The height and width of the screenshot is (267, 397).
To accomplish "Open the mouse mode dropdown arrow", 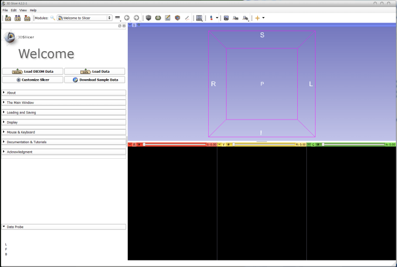I will (217, 18).
